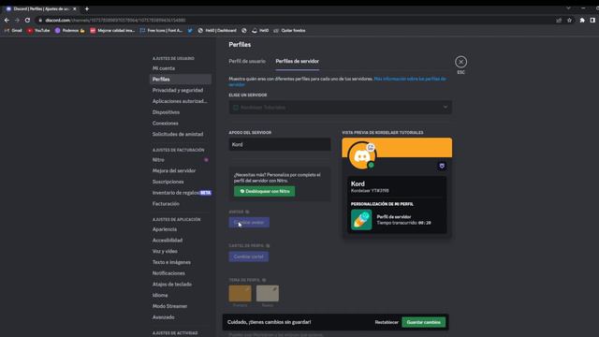Click the Cambiar avatar button
The height and width of the screenshot is (337, 599).
point(249,223)
